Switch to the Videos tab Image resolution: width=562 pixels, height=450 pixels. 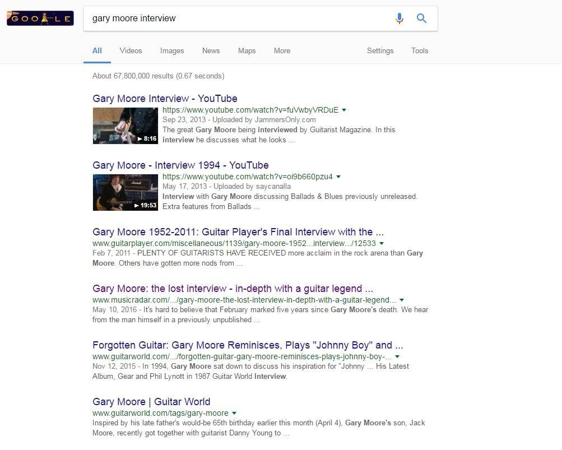click(131, 50)
